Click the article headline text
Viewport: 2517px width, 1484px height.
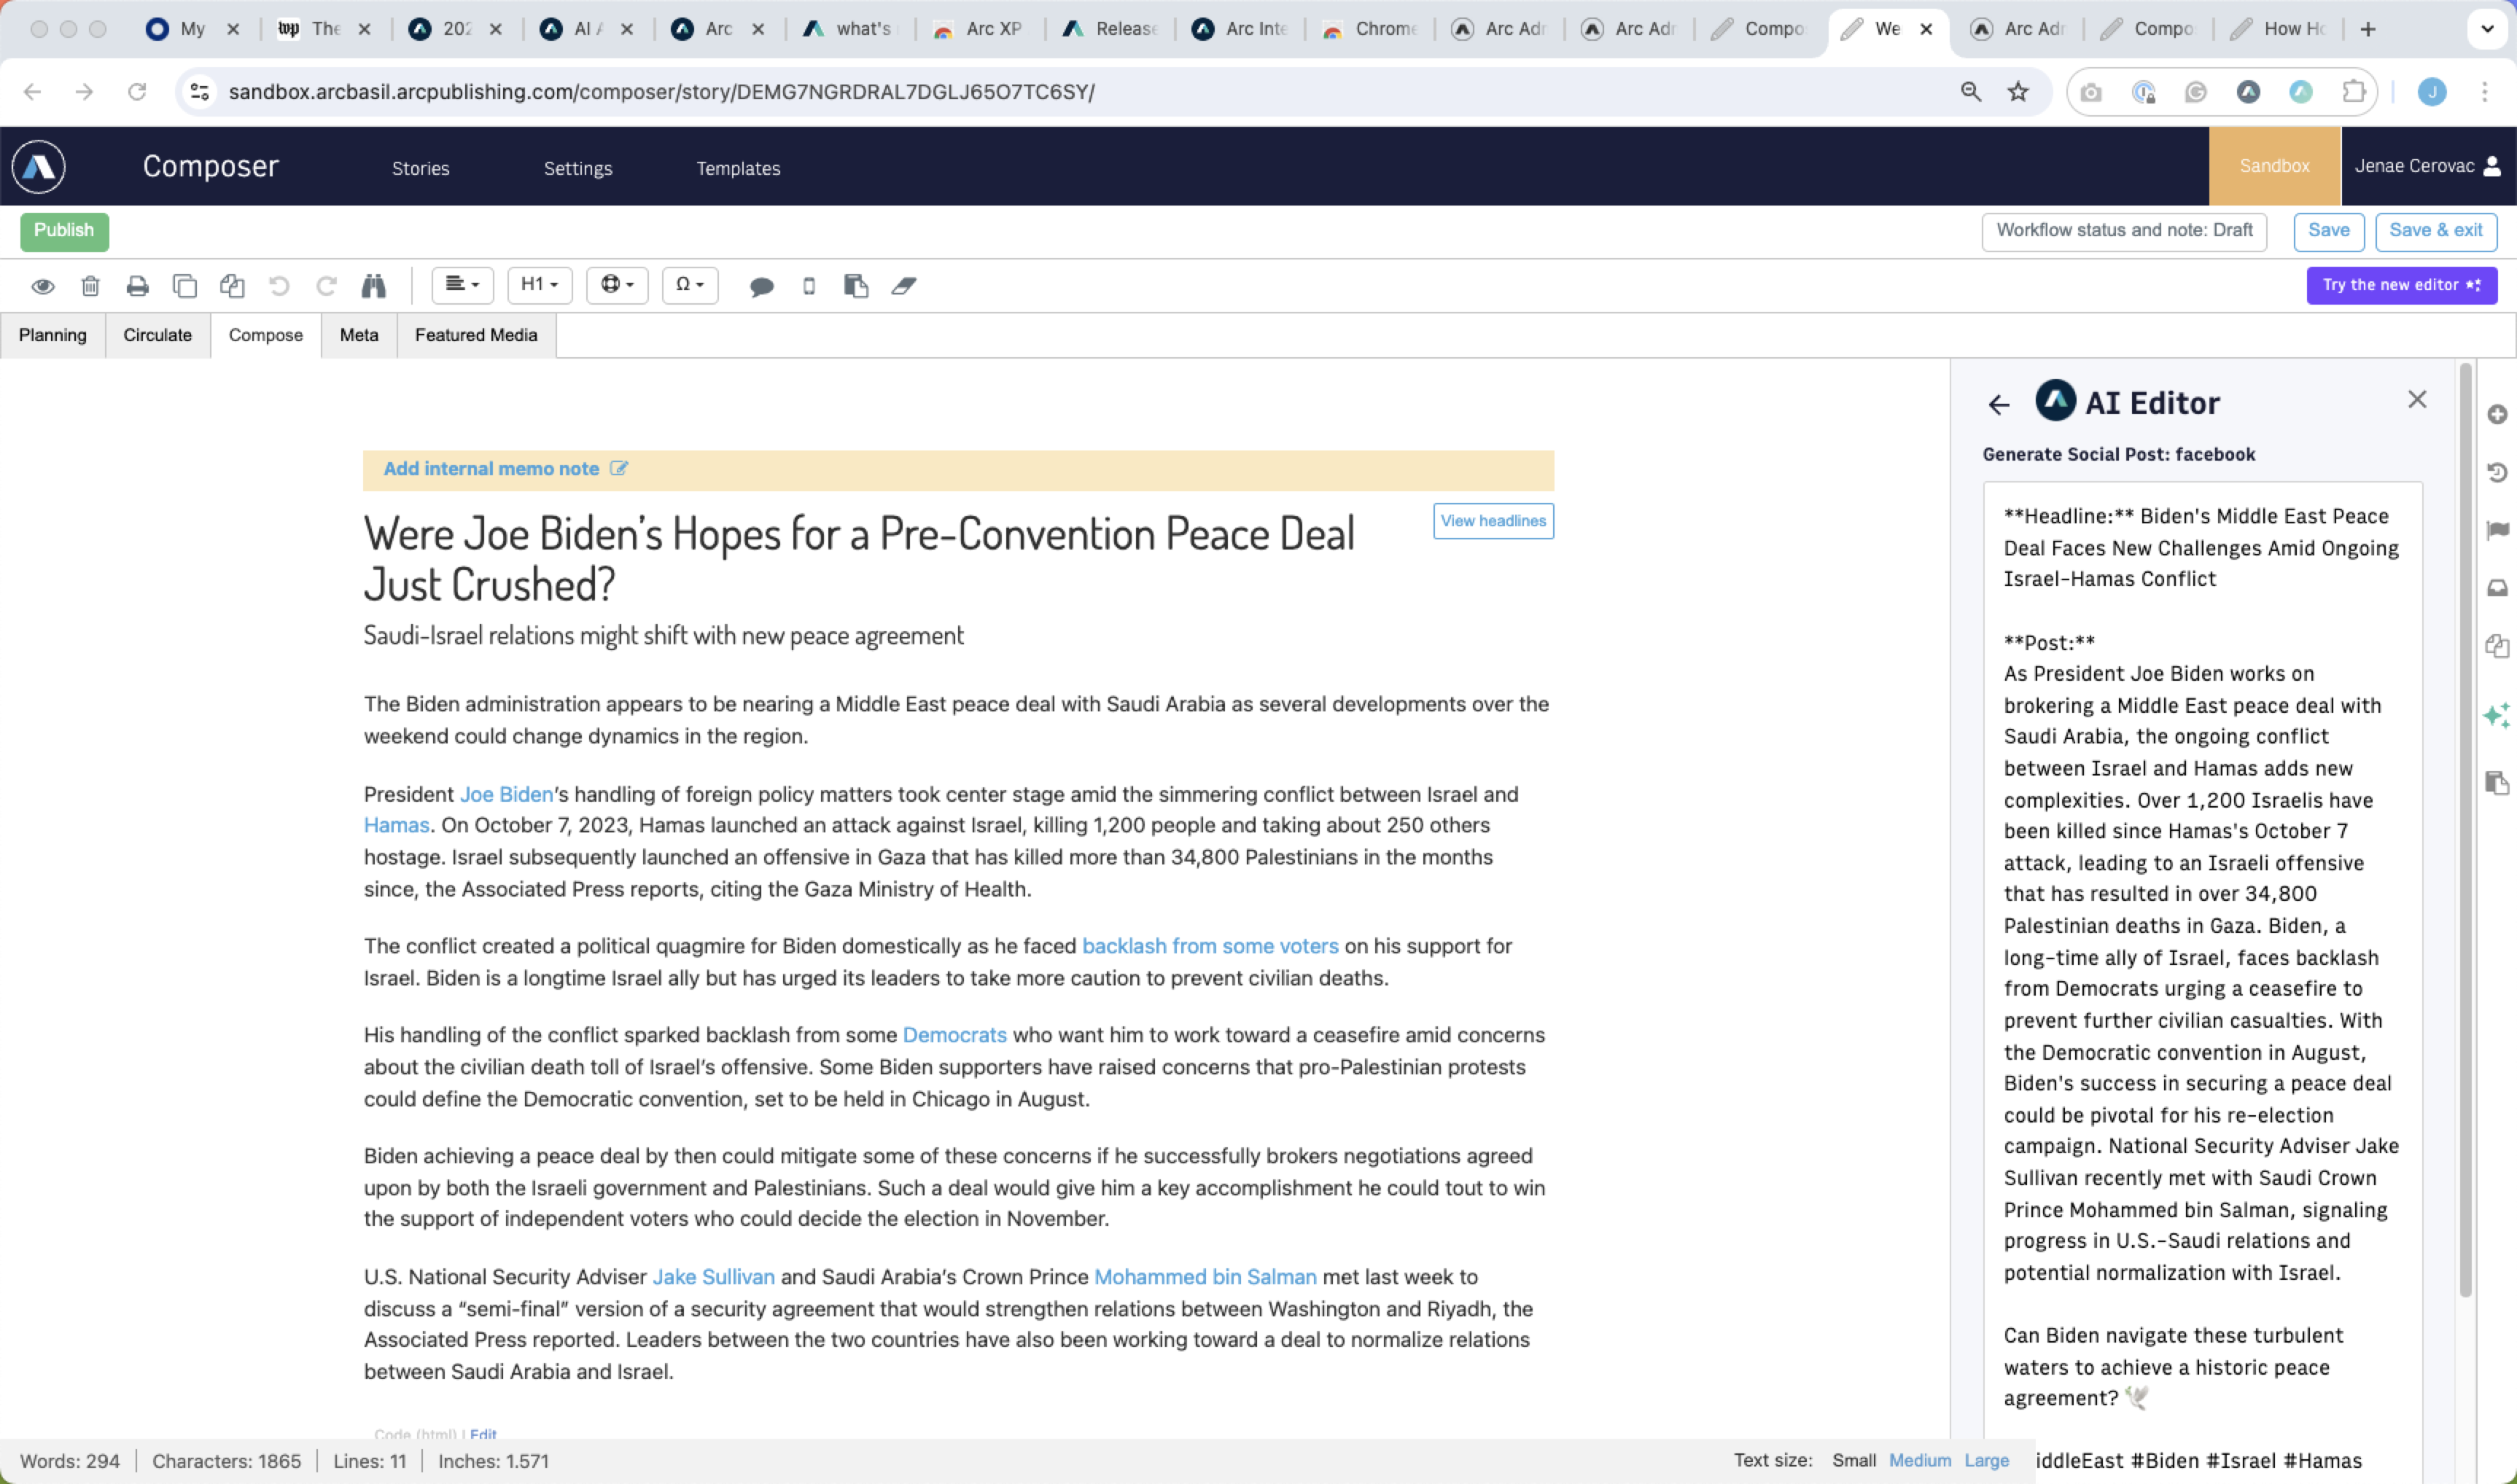[858, 559]
